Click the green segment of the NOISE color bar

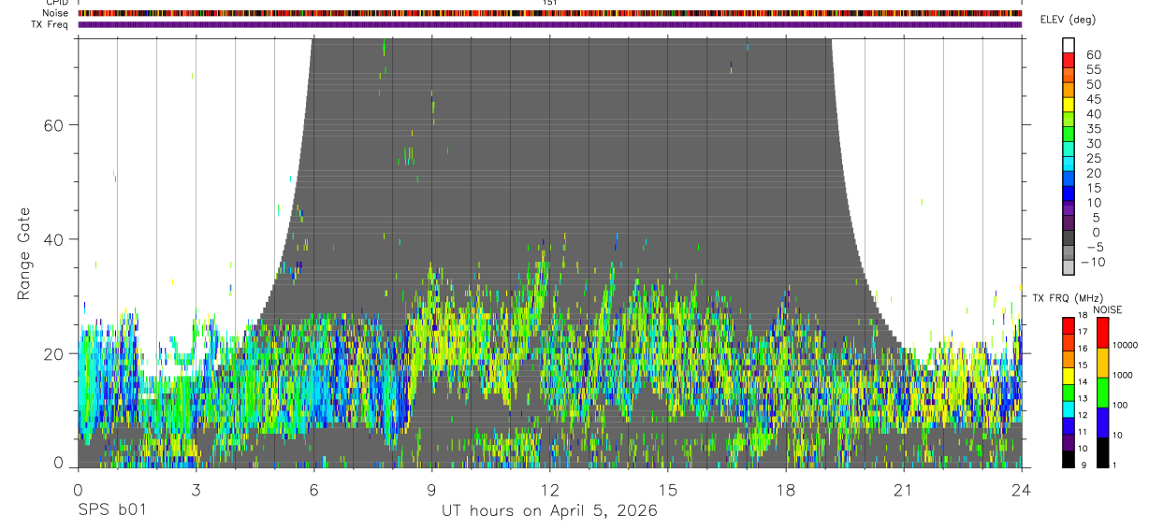coord(1101,392)
